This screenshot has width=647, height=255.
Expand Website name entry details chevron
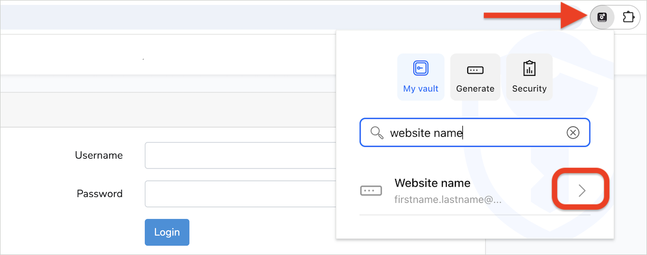point(581,190)
